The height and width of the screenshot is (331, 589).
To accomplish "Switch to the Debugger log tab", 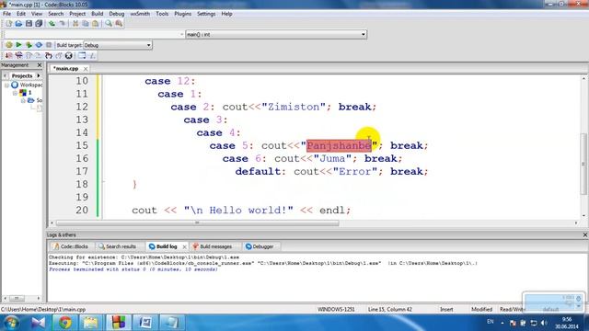I will pyautogui.click(x=260, y=246).
